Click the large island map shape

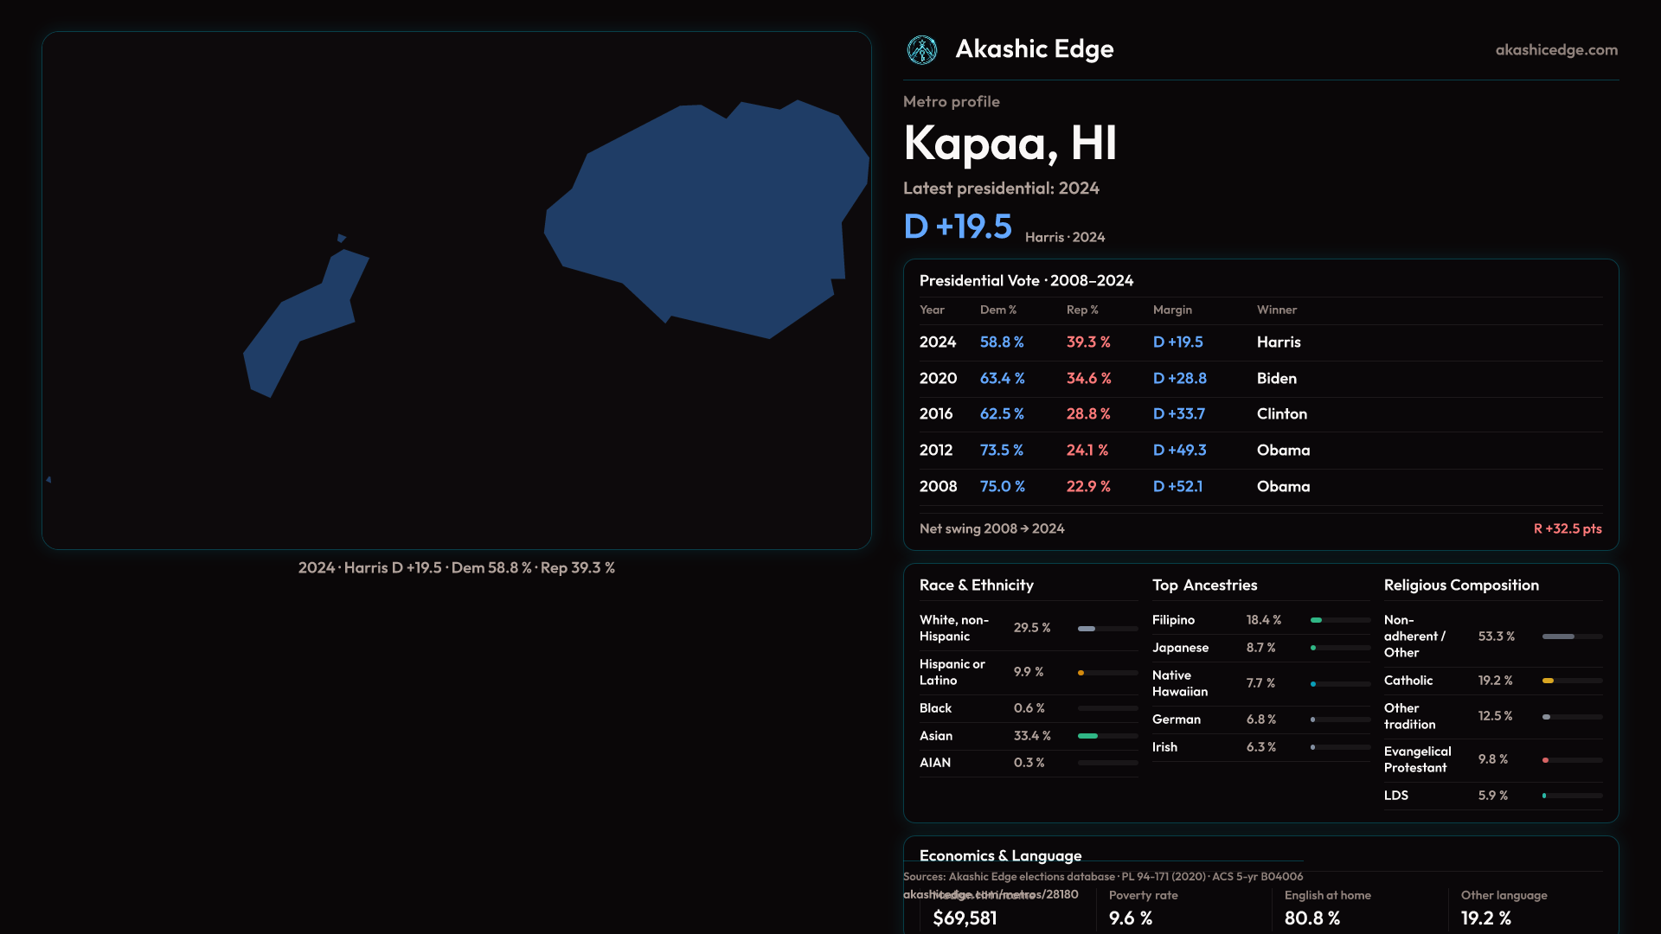pyautogui.click(x=709, y=221)
